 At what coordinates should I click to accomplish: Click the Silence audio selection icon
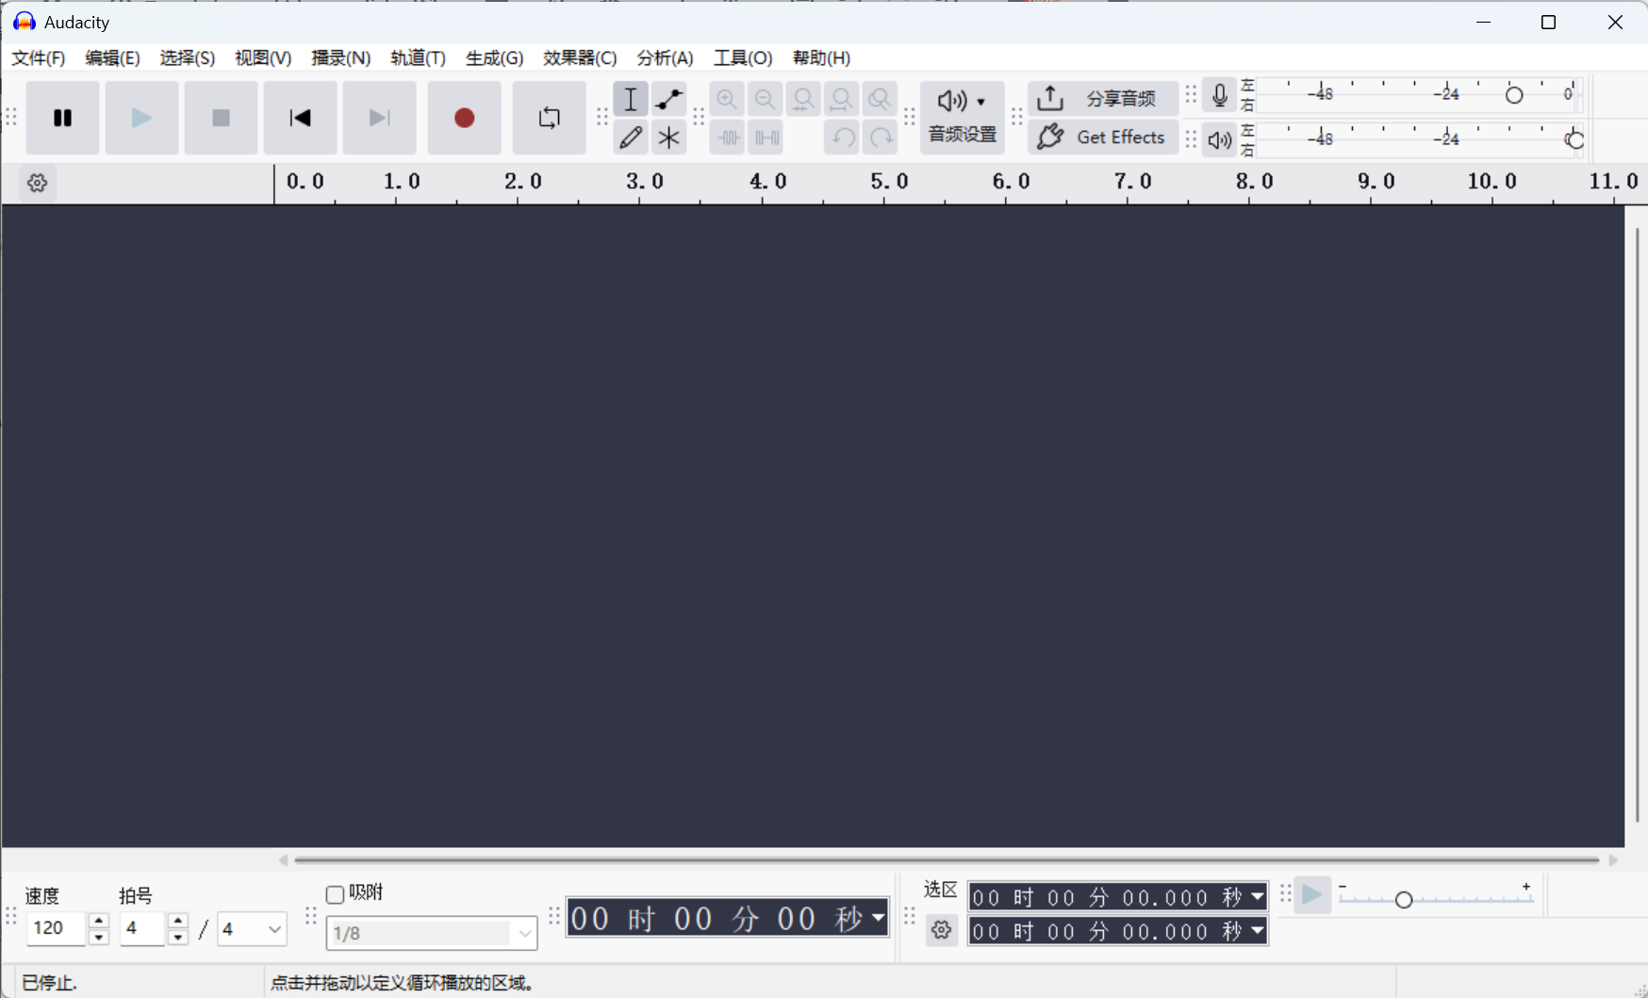point(766,138)
